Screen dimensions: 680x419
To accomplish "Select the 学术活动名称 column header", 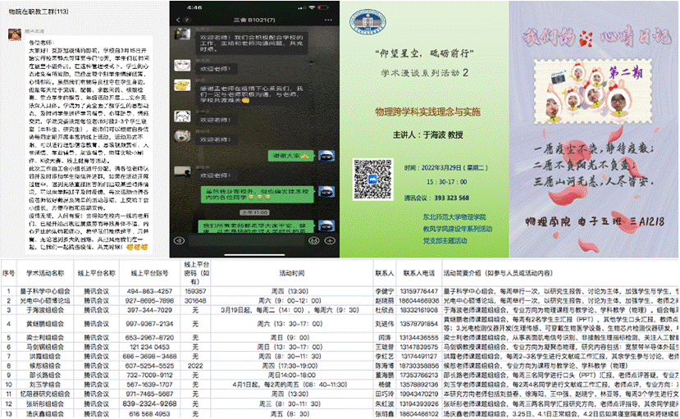I will [45, 273].
